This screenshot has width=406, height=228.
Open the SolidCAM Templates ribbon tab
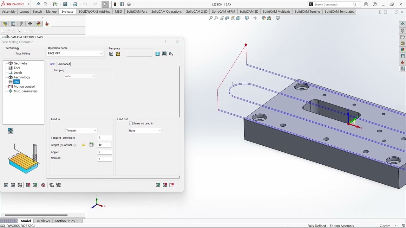pyautogui.click(x=339, y=12)
